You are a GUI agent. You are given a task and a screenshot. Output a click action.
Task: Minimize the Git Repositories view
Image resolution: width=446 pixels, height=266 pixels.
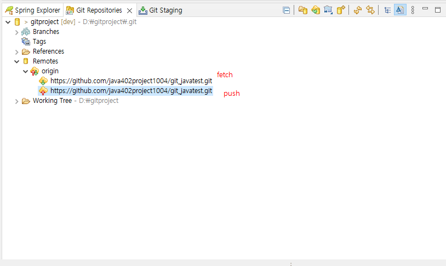(x=425, y=9)
